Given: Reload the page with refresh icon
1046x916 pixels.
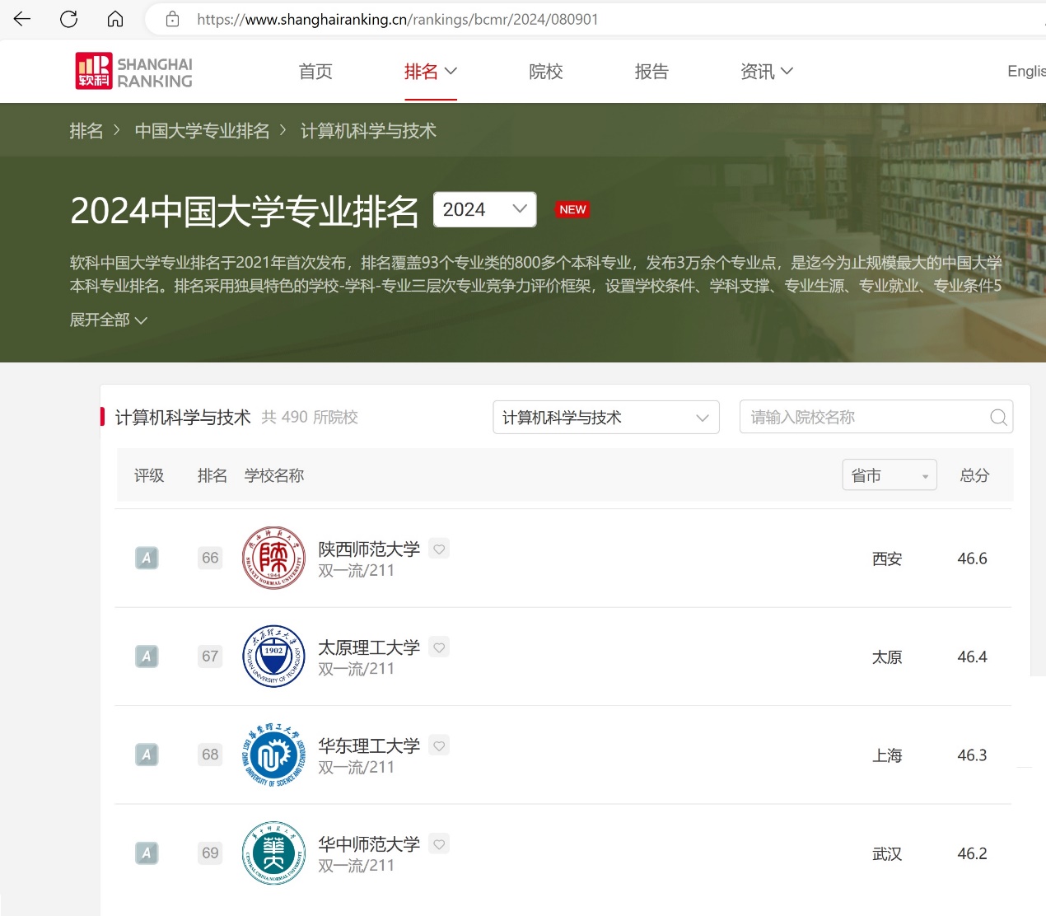Looking at the screenshot, I should 69,19.
